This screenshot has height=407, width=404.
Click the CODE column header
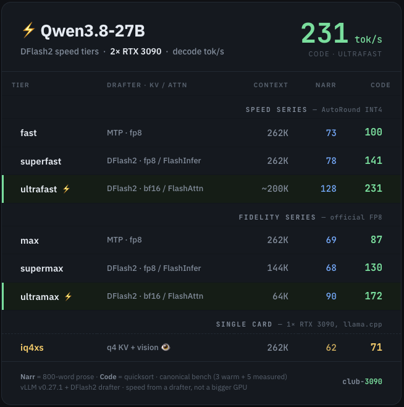(x=381, y=85)
